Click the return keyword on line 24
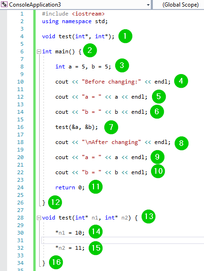The height and width of the screenshot is (271, 204). [x=65, y=187]
